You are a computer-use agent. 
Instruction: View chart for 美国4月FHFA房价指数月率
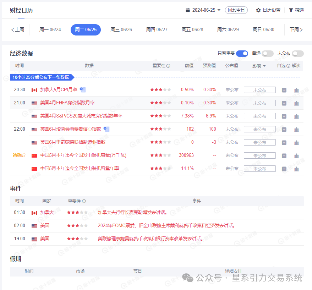click(296, 103)
